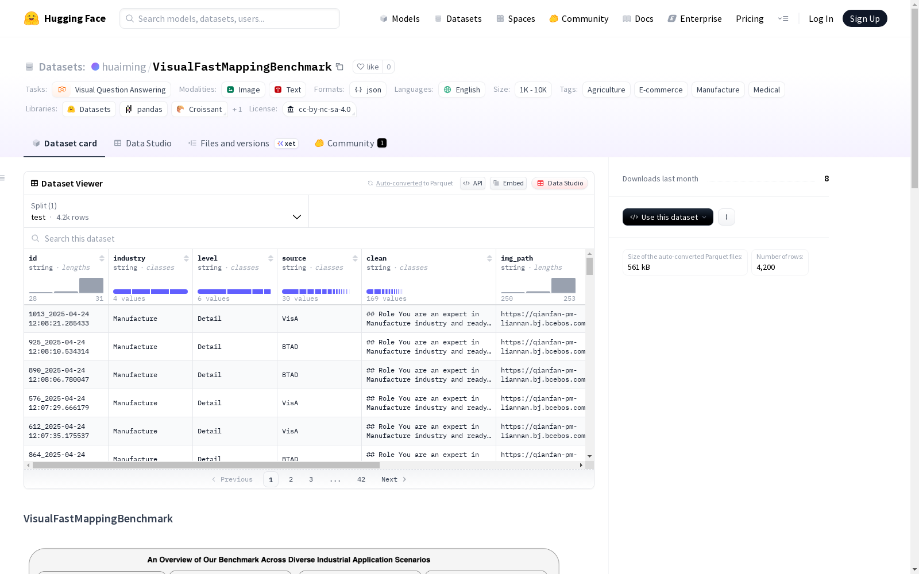Open the Files and versions tab
The width and height of the screenshot is (919, 574).
[x=242, y=143]
